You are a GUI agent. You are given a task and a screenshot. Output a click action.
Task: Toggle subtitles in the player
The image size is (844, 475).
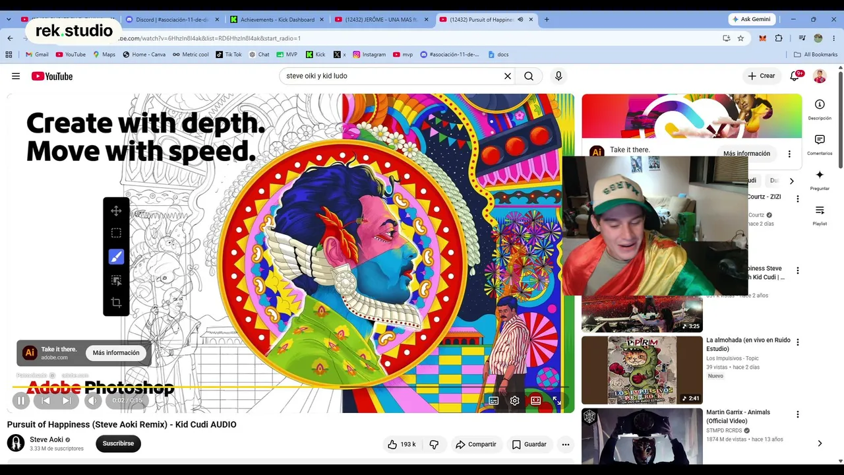pyautogui.click(x=493, y=400)
